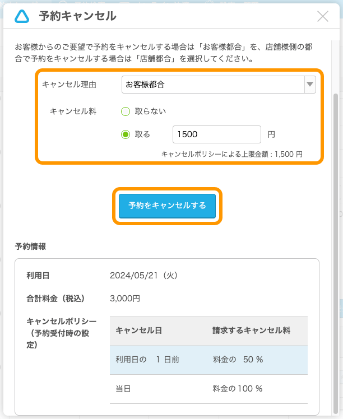Open the キャンセル理由 combo box showing お客様都合
This screenshot has height=419, width=343.
(x=219, y=85)
